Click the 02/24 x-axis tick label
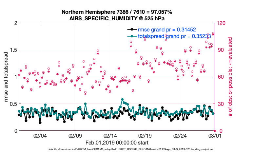Viewport: 272px width, 154px height. 180,136
